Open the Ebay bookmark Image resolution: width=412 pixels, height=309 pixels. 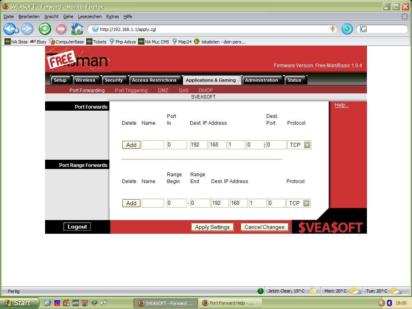point(38,41)
